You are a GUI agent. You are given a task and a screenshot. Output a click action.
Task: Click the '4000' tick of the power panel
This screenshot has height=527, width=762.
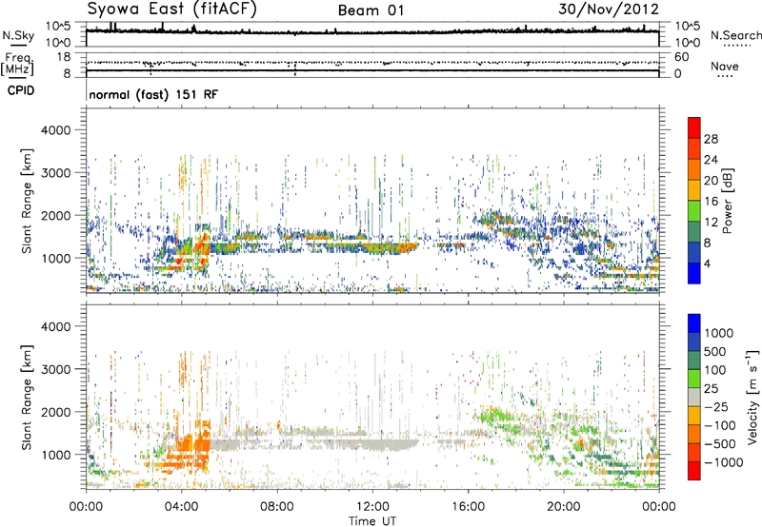55,130
